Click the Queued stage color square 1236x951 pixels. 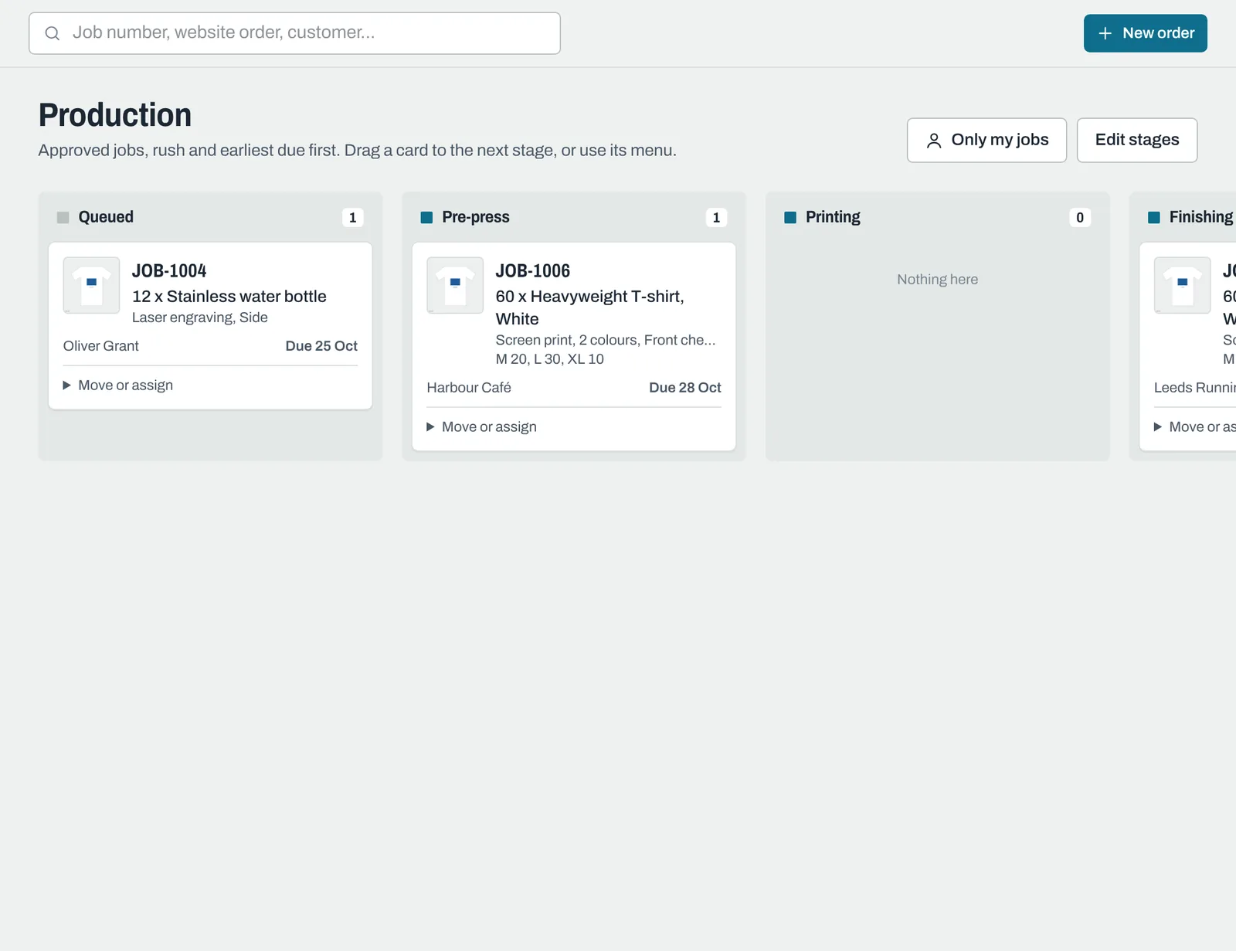[63, 218]
